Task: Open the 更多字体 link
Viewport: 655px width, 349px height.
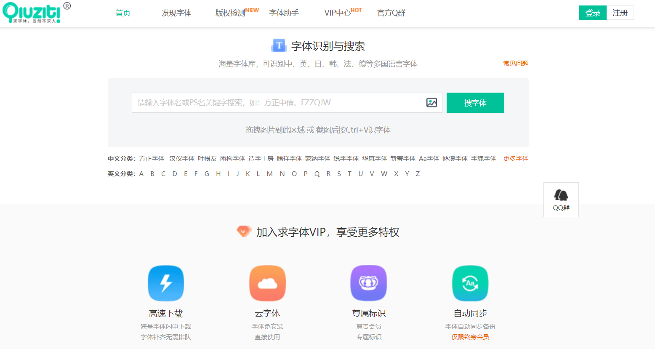Action: (x=516, y=159)
